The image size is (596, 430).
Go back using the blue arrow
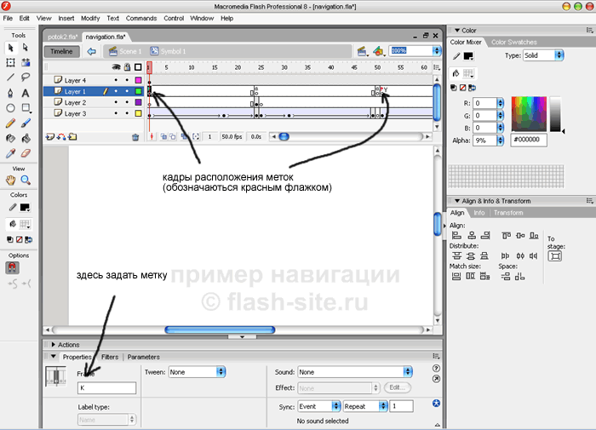pos(91,51)
